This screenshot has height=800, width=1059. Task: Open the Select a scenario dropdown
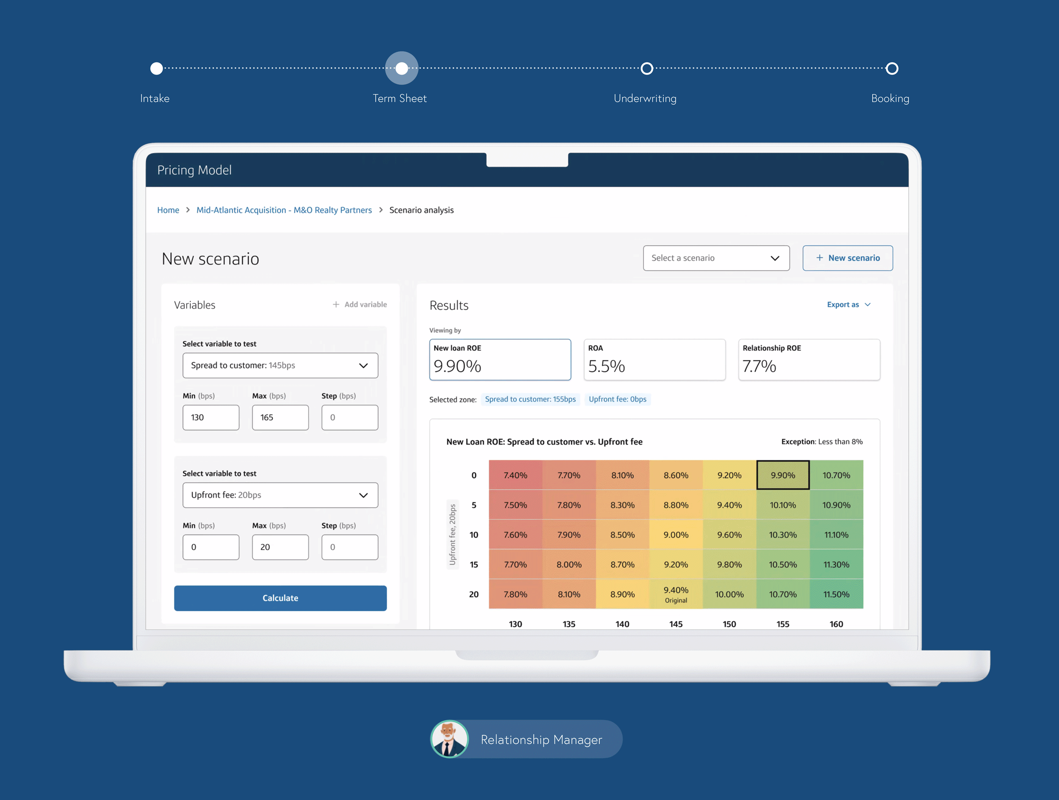[x=716, y=258]
